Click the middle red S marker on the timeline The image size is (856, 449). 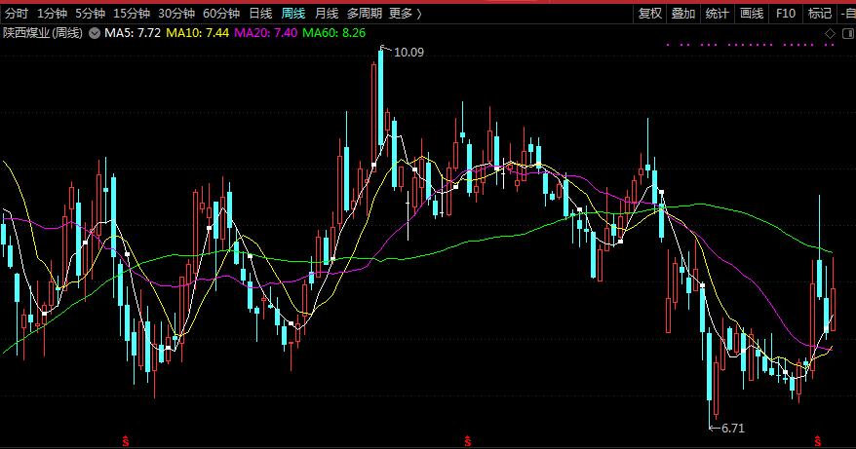[x=467, y=441]
